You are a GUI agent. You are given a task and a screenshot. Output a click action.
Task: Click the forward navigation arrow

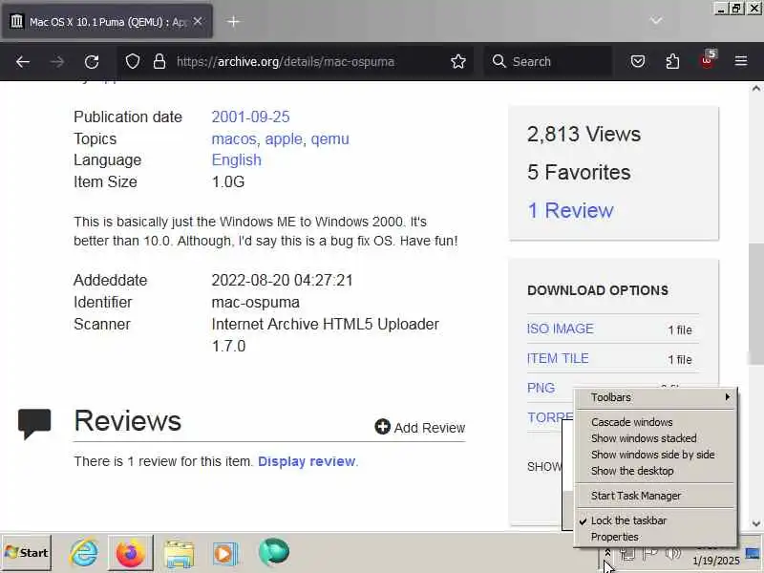(57, 62)
